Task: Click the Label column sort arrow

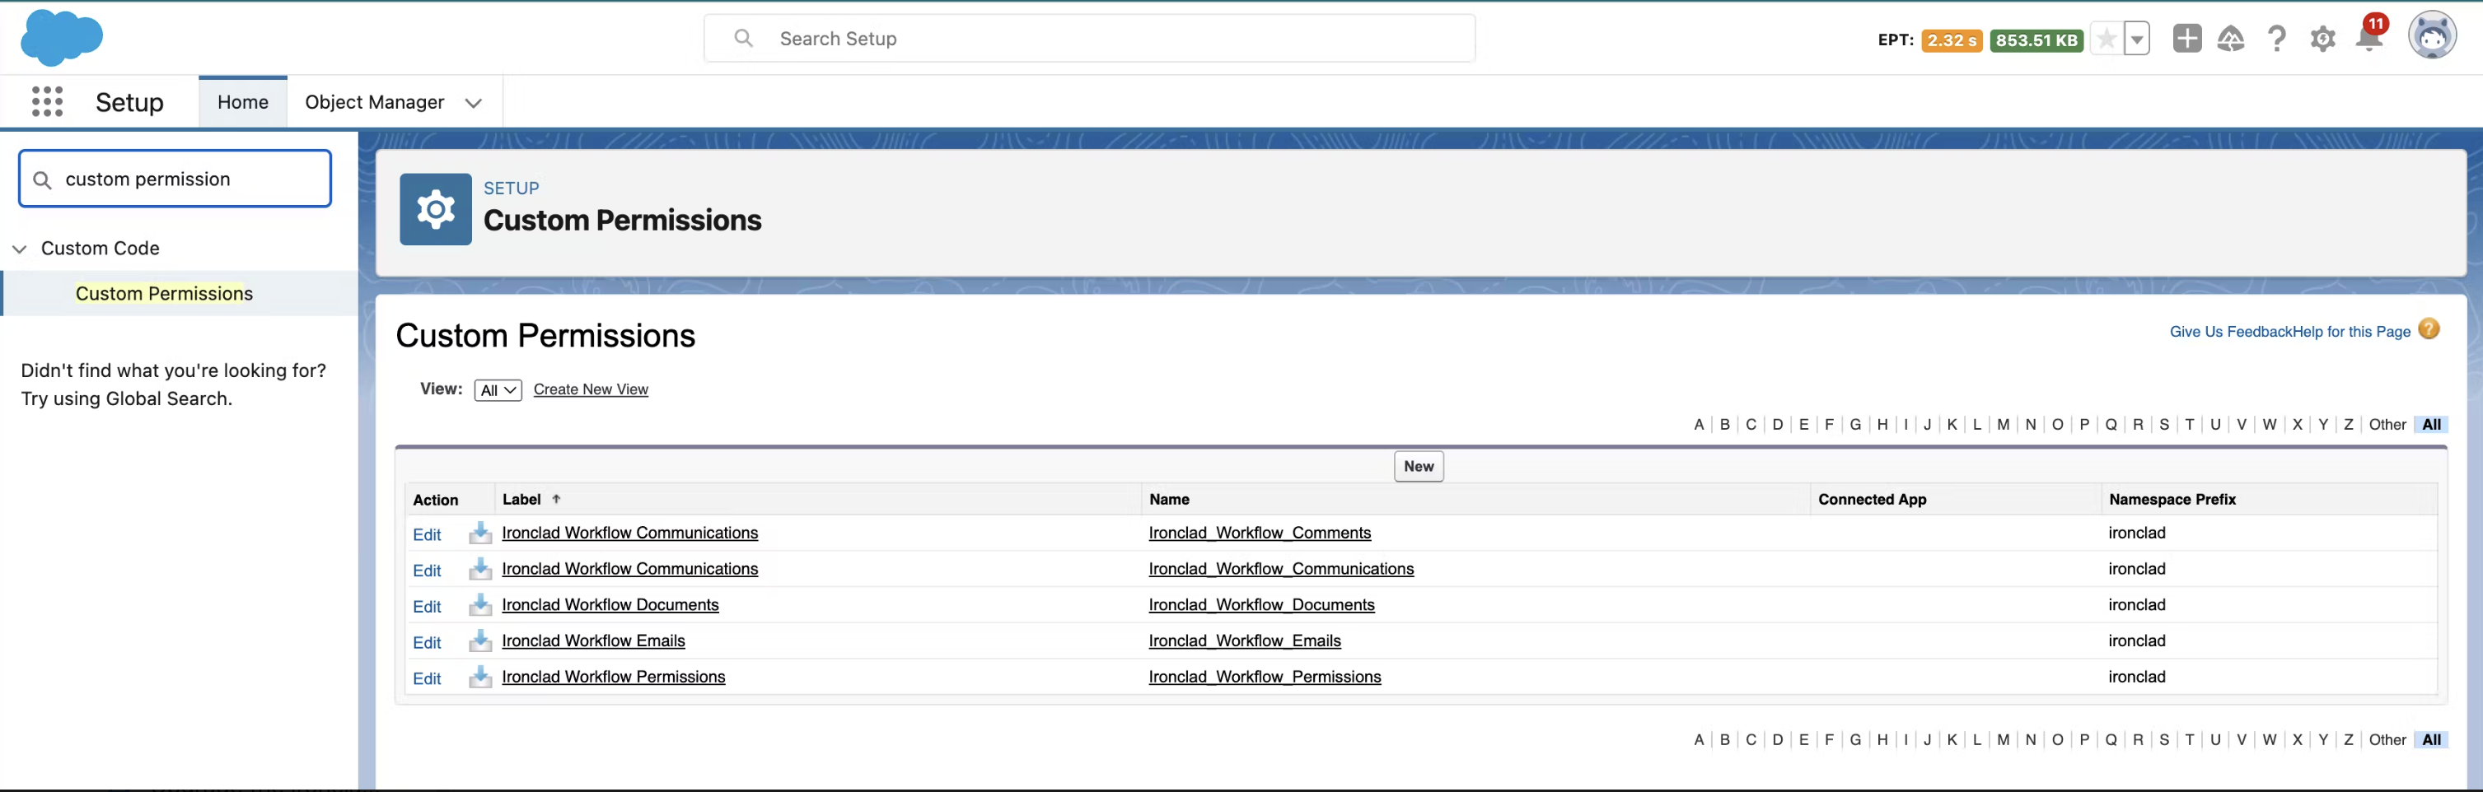Action: (556, 498)
